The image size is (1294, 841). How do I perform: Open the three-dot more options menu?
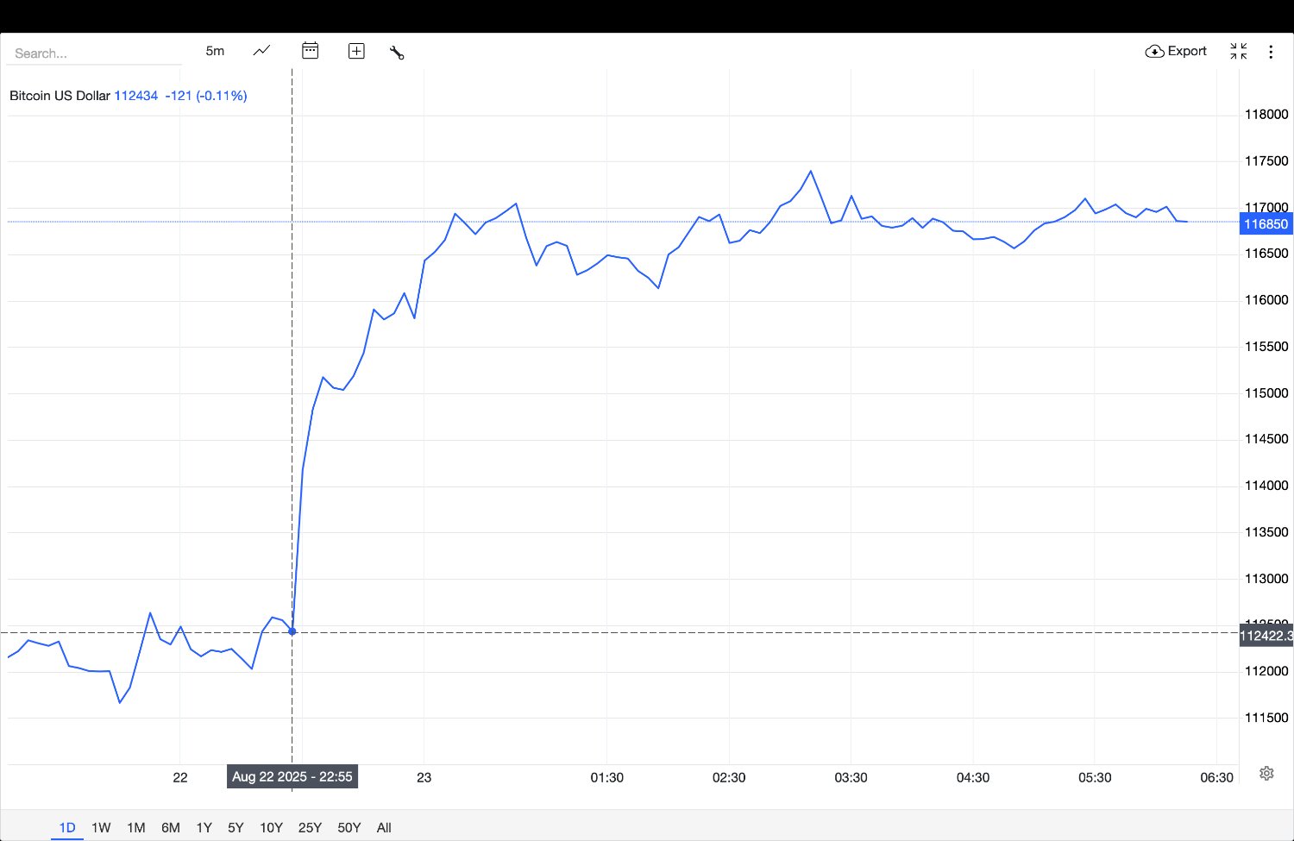pos(1271,52)
